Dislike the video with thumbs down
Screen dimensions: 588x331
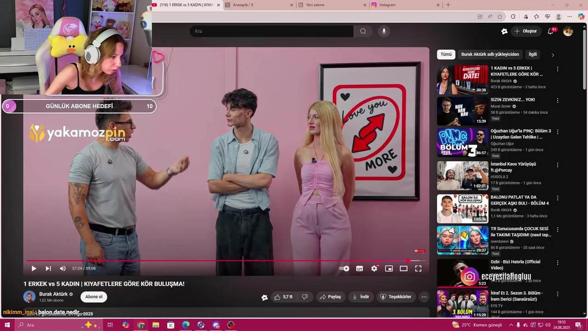(x=305, y=297)
